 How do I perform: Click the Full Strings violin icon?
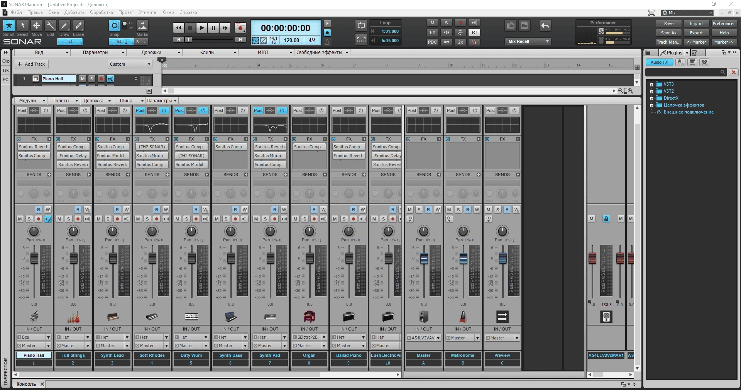pos(73,317)
